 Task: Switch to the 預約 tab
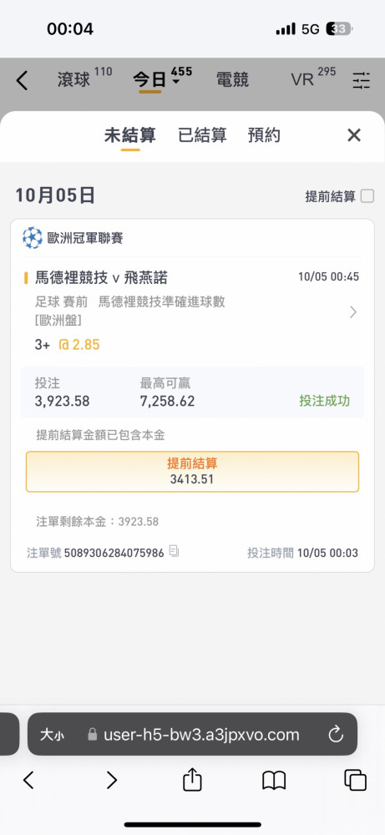click(264, 135)
